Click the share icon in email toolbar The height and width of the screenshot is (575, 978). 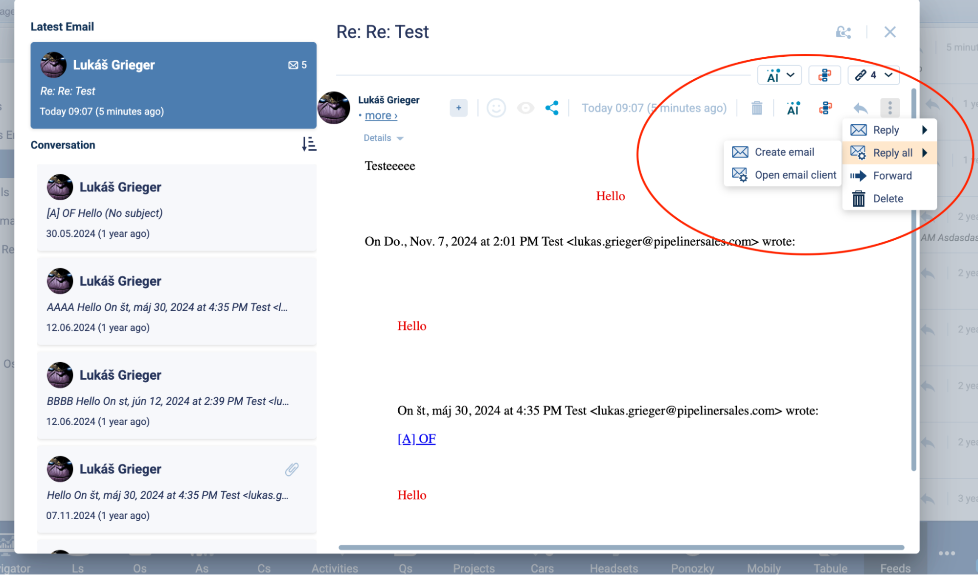click(552, 108)
